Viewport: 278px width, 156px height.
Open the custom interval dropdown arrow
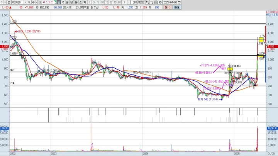click(129, 2)
